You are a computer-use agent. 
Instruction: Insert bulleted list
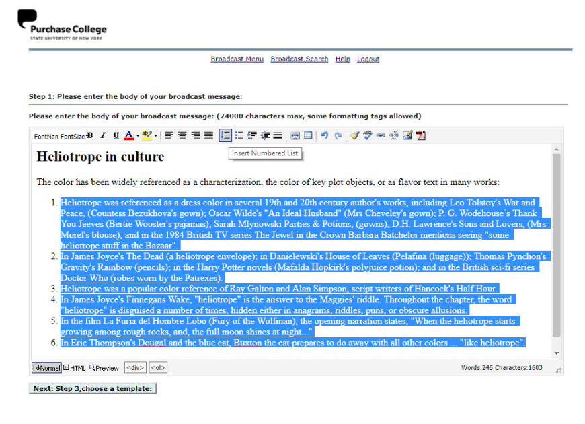[239, 135]
